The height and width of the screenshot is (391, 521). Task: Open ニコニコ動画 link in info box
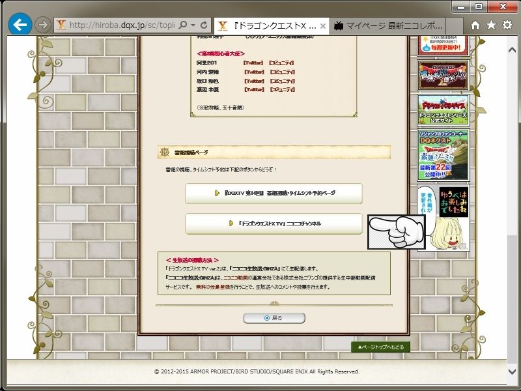[x=236, y=278]
